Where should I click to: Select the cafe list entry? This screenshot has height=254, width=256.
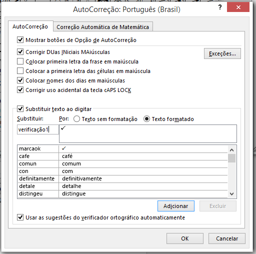point(38,156)
